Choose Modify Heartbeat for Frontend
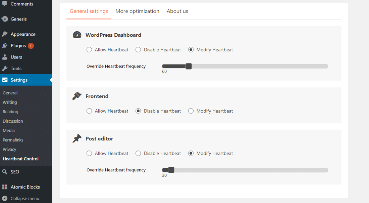 [191, 111]
